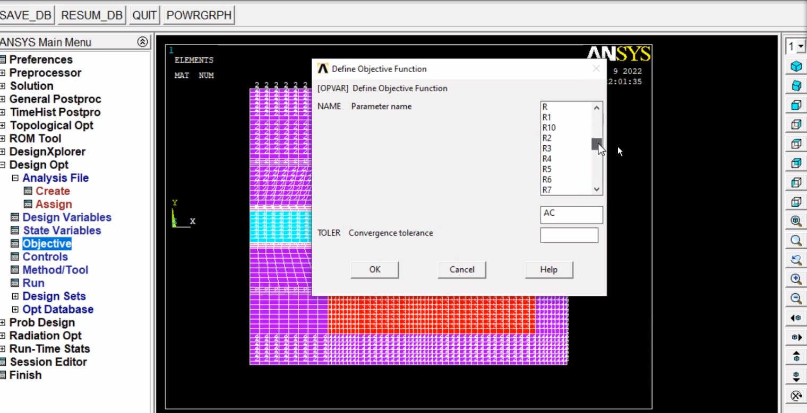Open the Session Editor item
Image resolution: width=807 pixels, height=413 pixels.
coord(48,362)
